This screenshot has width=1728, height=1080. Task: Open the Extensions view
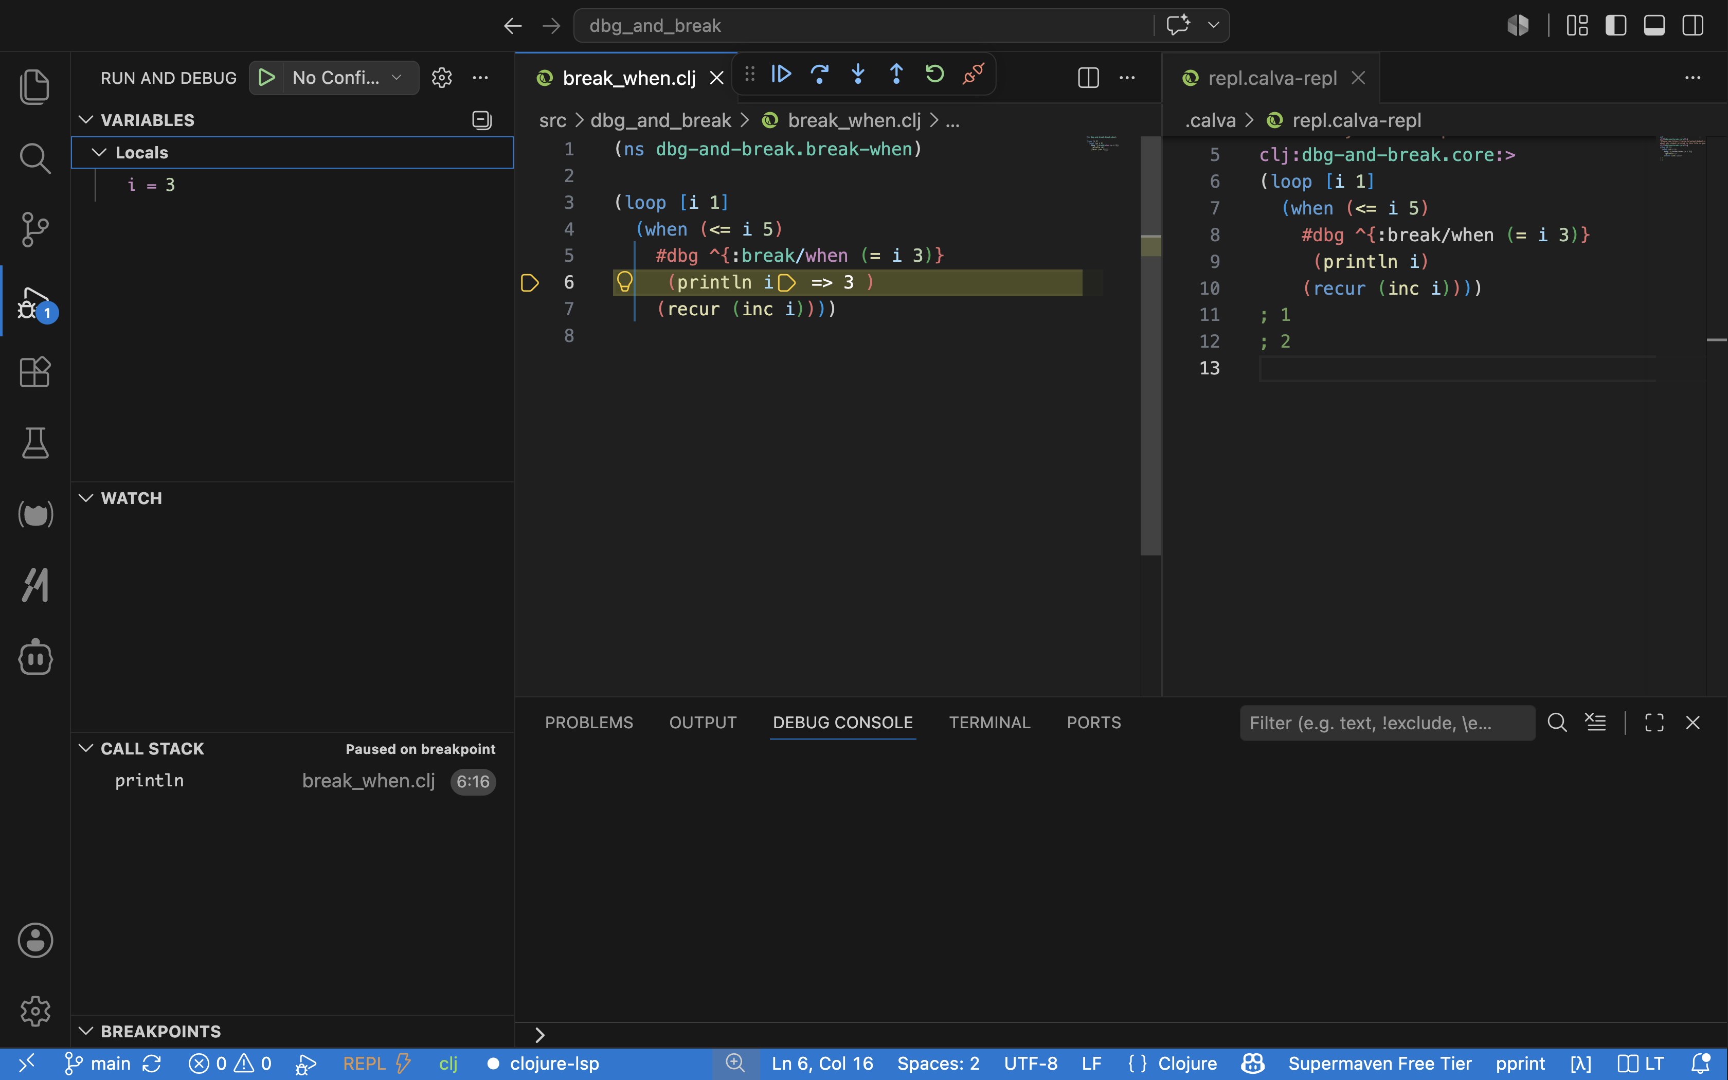[x=34, y=372]
